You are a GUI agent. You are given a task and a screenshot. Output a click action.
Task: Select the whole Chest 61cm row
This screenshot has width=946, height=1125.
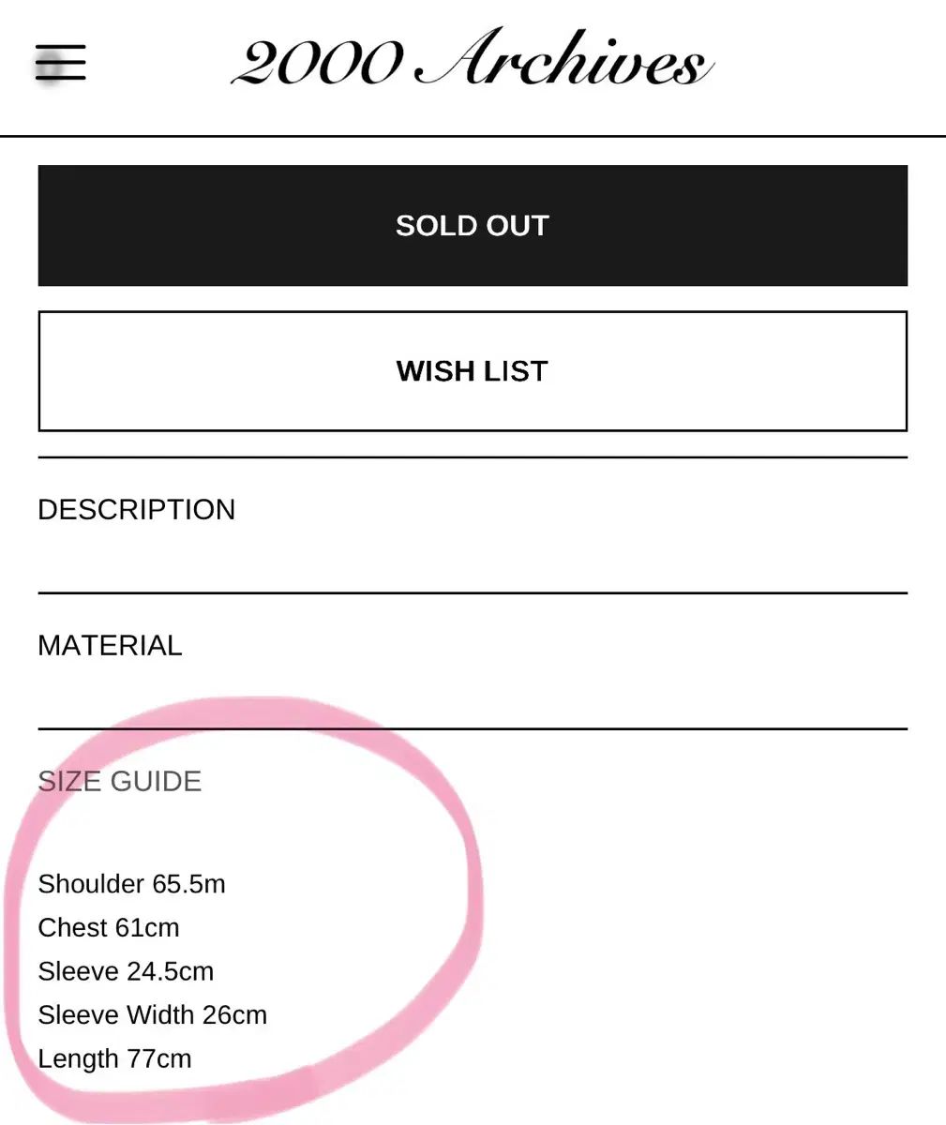pyautogui.click(x=109, y=928)
